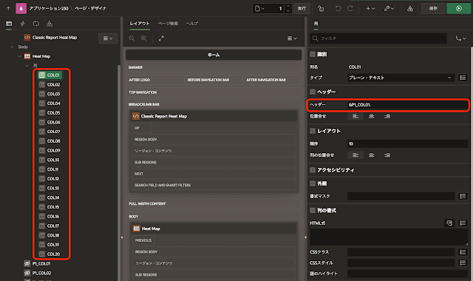Viewport: 473px width, 281px height.
Task: Open the HTML式 code editor icon
Action: click(x=449, y=223)
